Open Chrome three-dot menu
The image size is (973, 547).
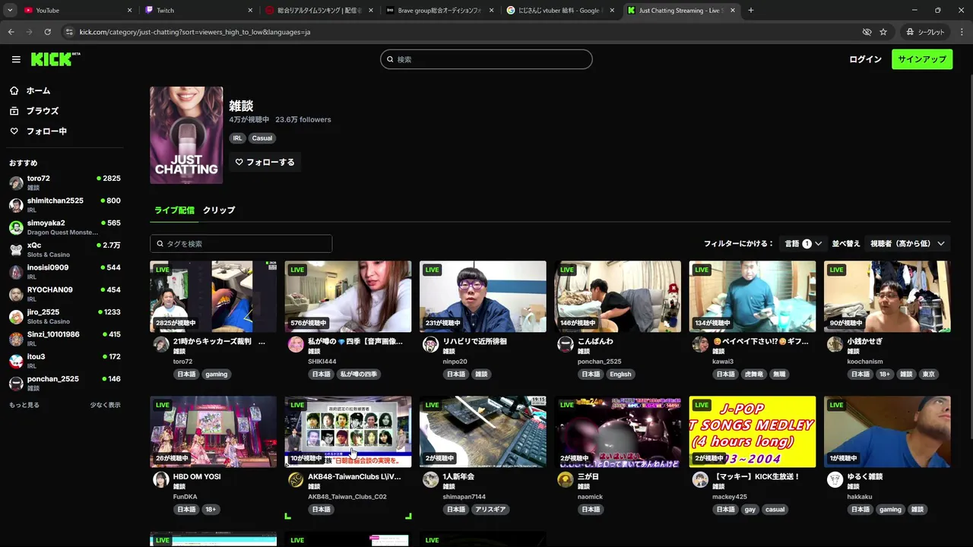pyautogui.click(x=961, y=32)
